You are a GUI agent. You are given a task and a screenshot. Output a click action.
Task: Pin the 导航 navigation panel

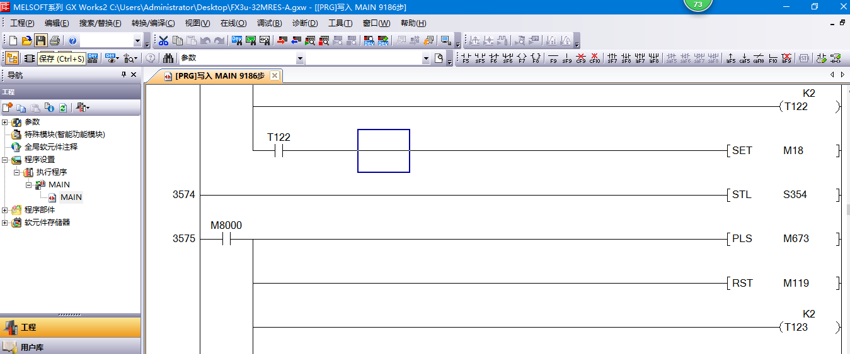123,75
